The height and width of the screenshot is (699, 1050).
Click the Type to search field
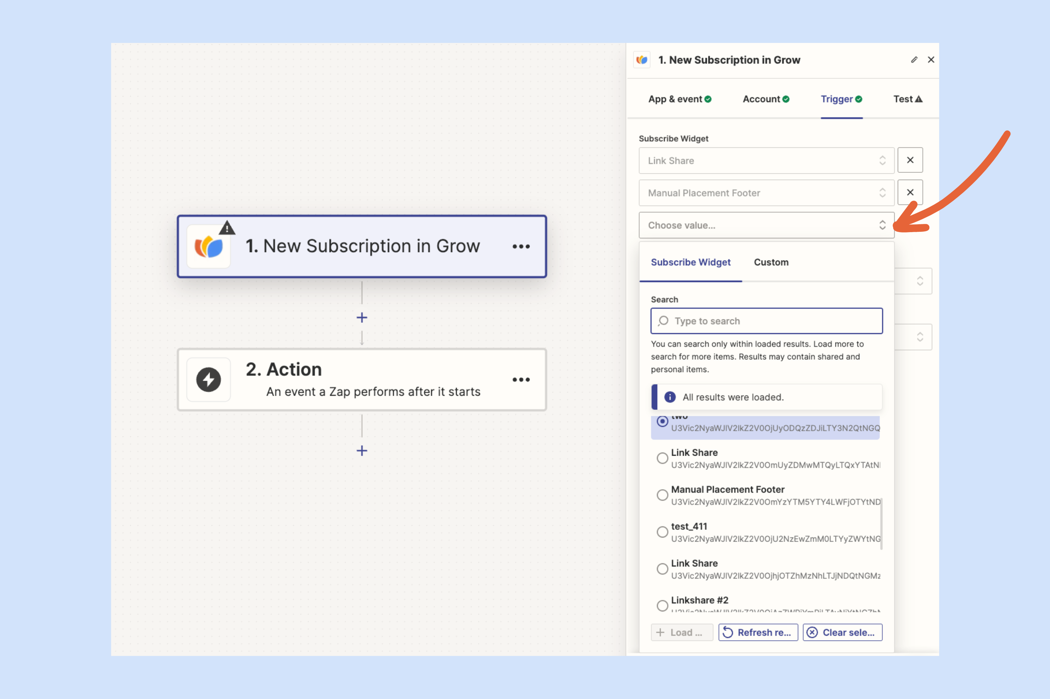766,321
